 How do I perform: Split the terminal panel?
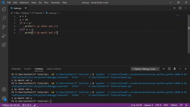[x=169, y=69]
